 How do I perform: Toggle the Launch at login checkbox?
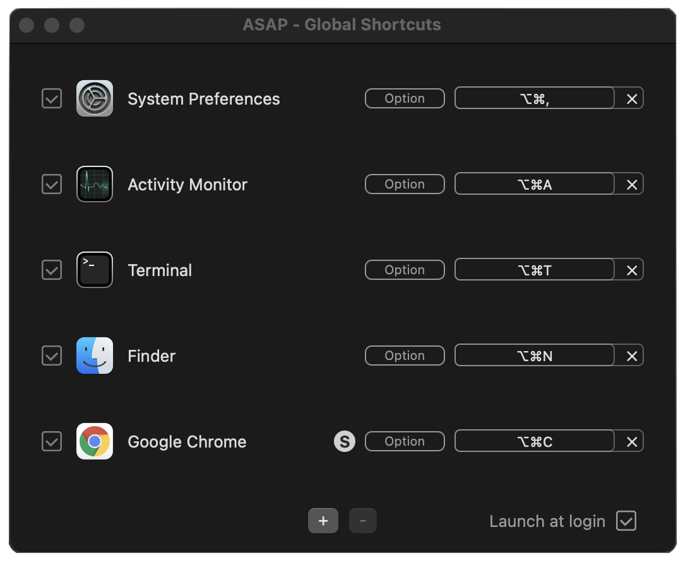626,521
